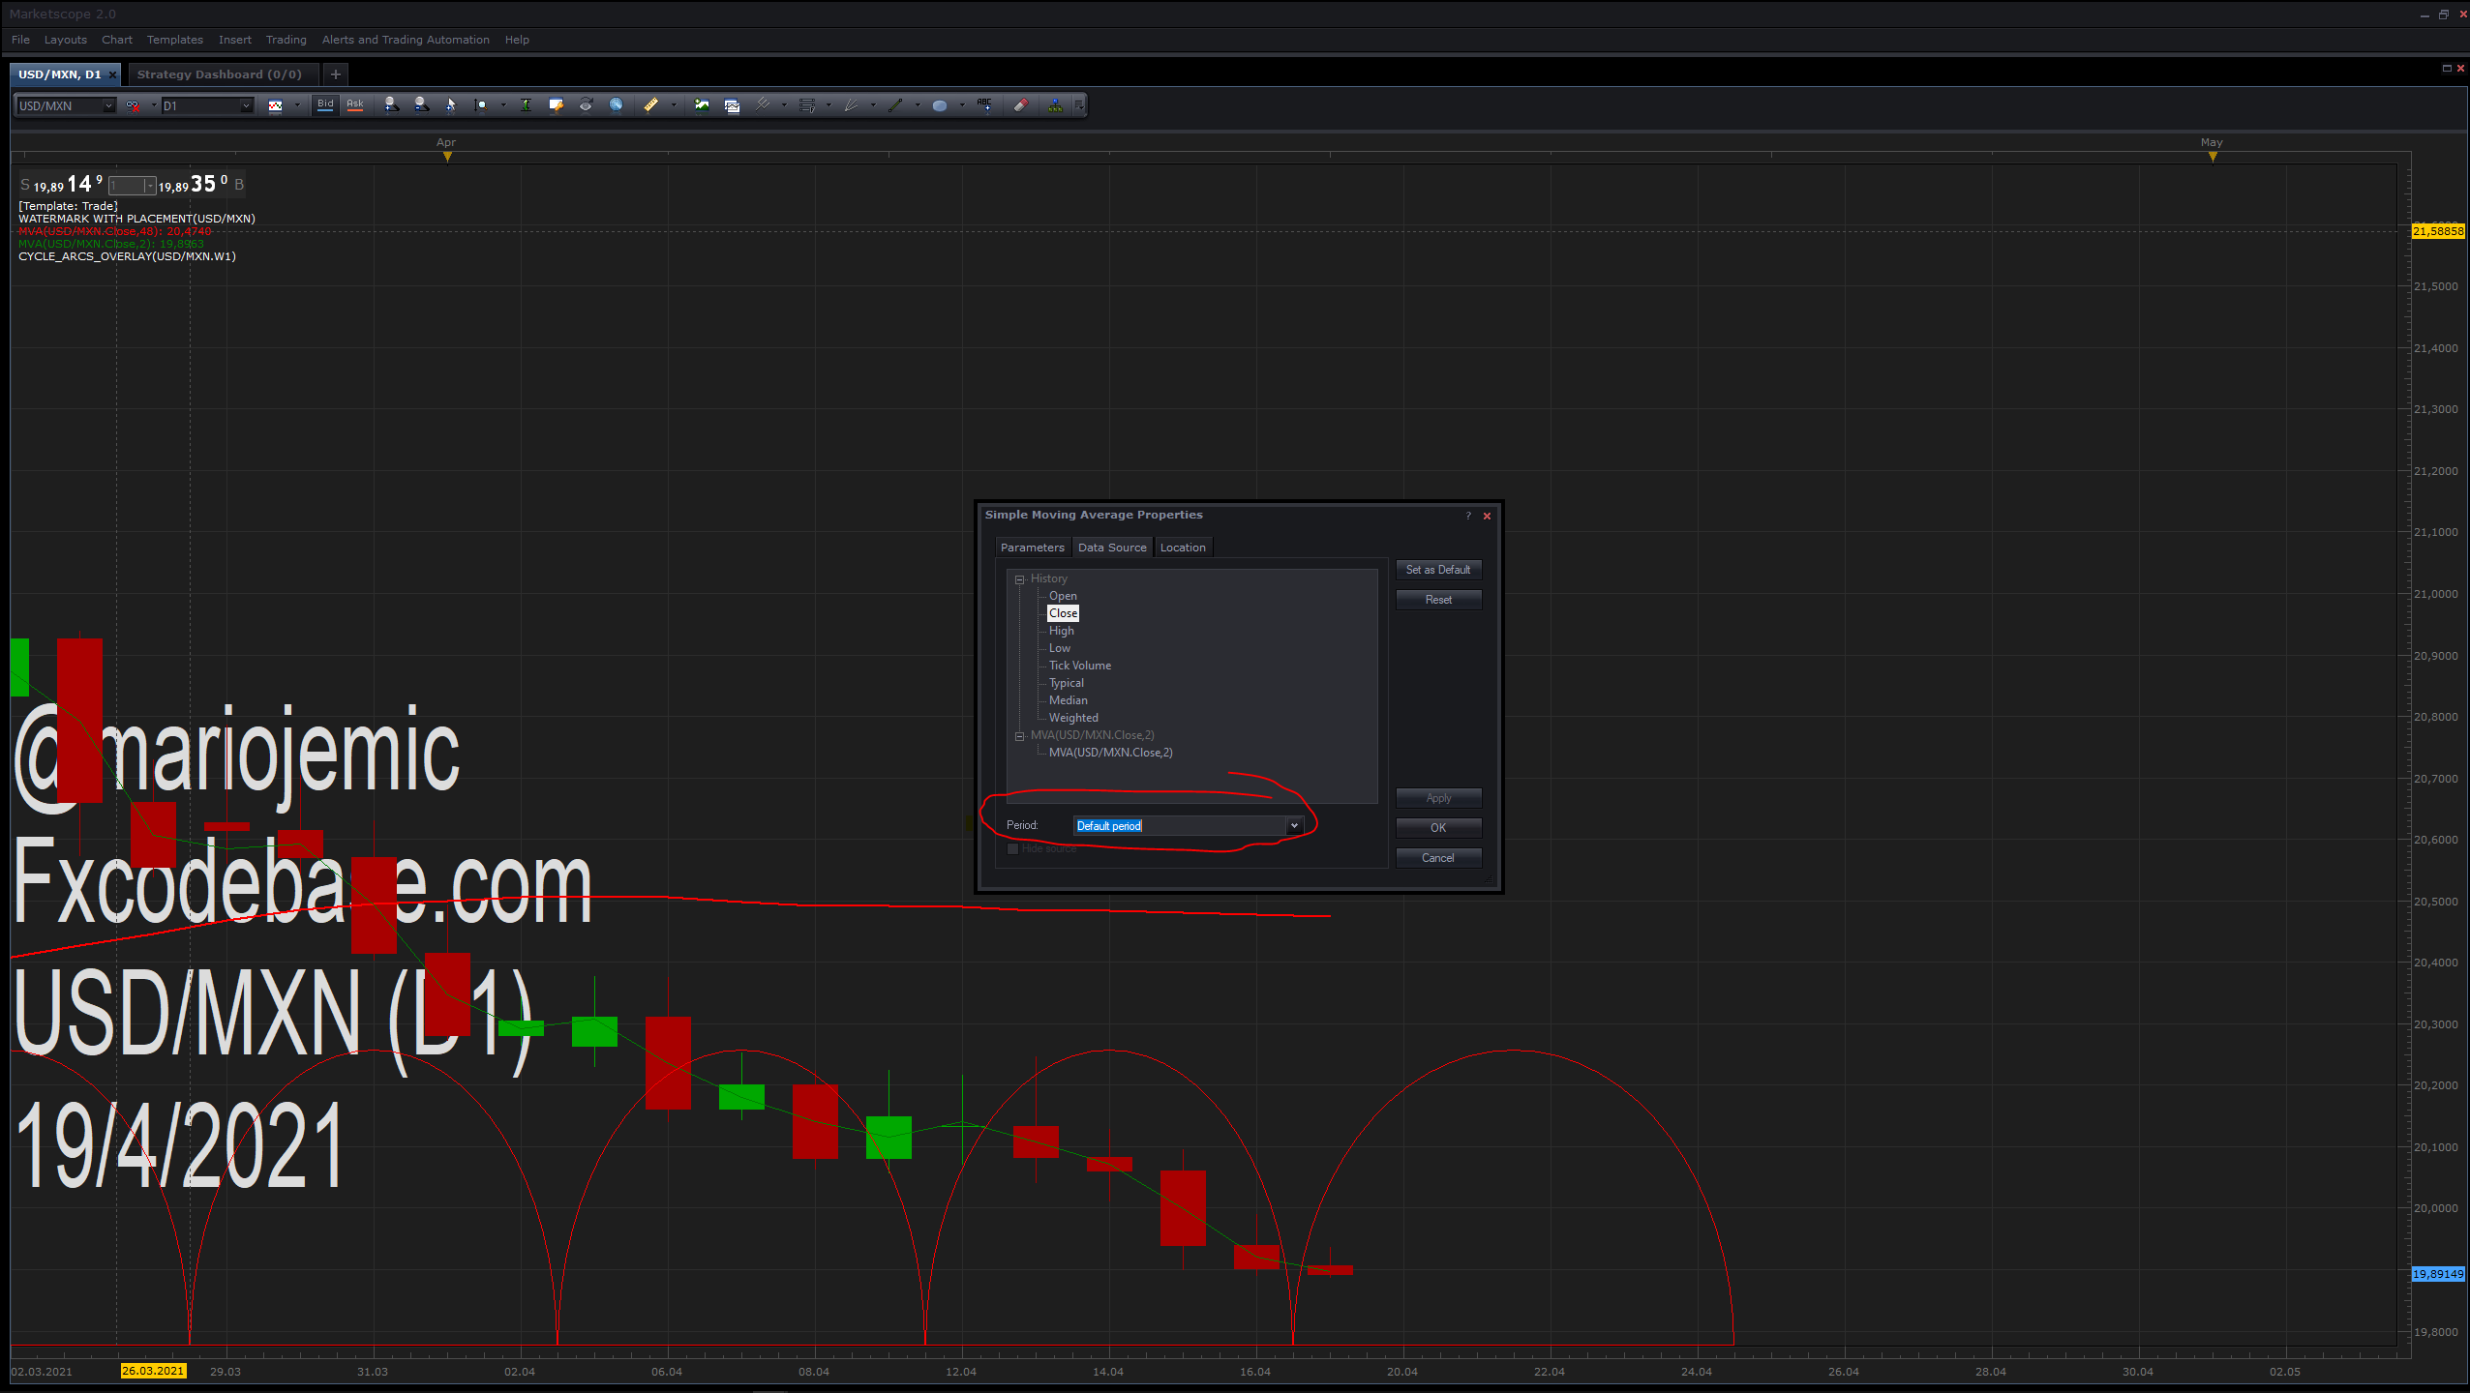Image resolution: width=2470 pixels, height=1393 pixels.
Task: Open the Period dropdown in dialog
Action: coord(1294,826)
